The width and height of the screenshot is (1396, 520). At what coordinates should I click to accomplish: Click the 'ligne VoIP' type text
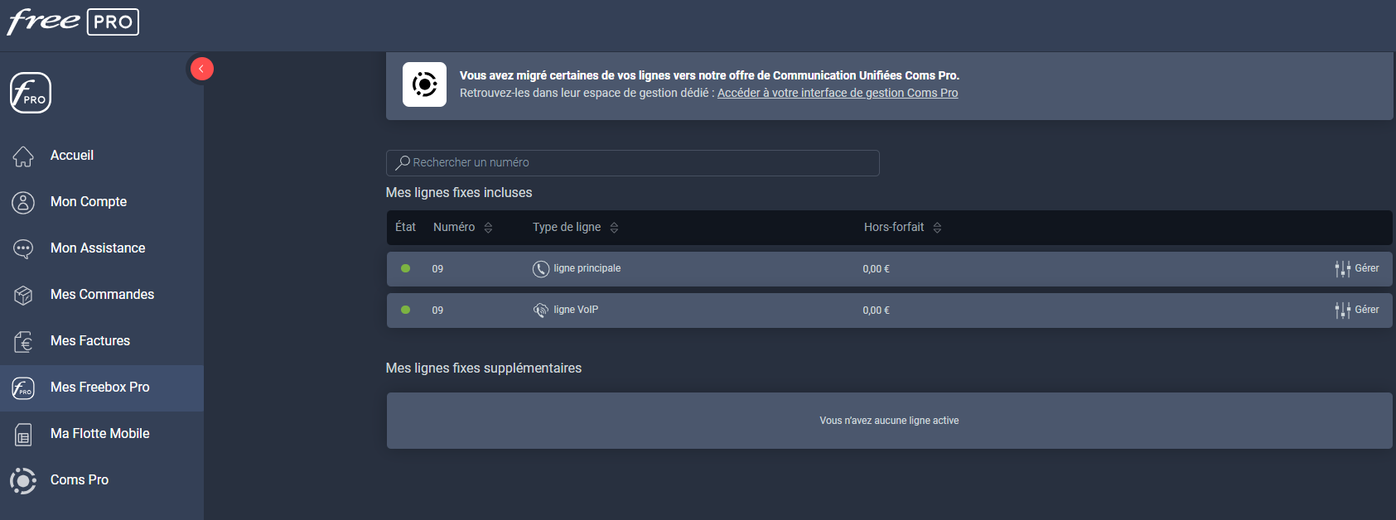point(576,310)
